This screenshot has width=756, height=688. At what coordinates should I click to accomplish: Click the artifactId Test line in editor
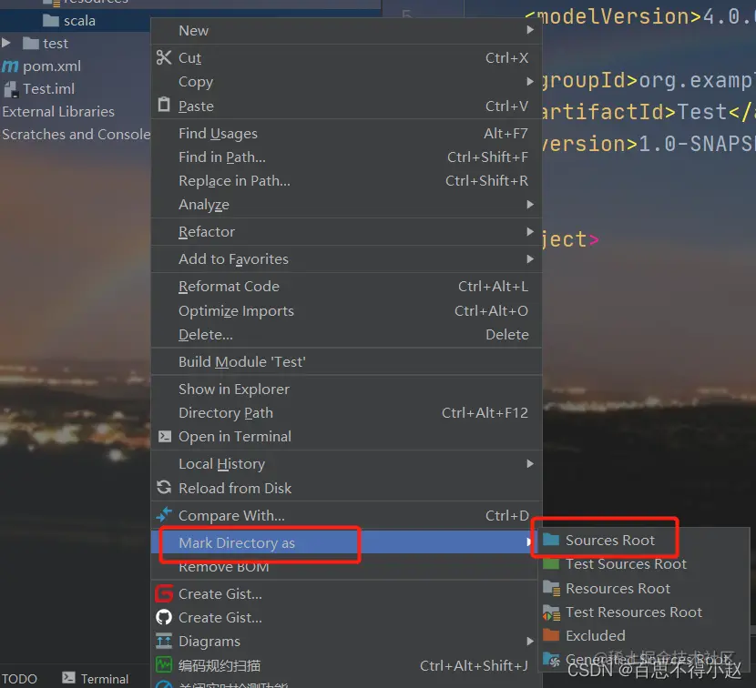(648, 112)
